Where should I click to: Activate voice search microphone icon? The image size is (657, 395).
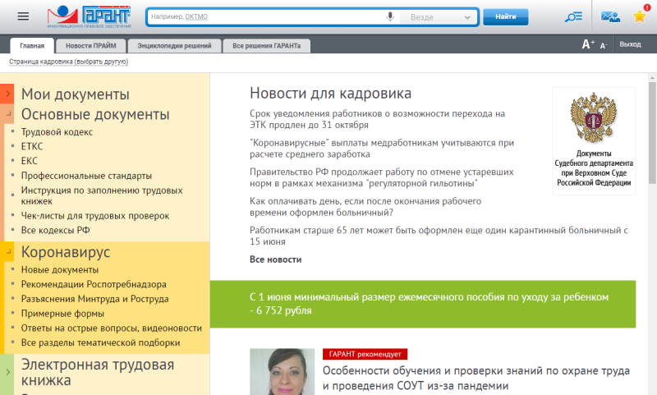coord(389,16)
